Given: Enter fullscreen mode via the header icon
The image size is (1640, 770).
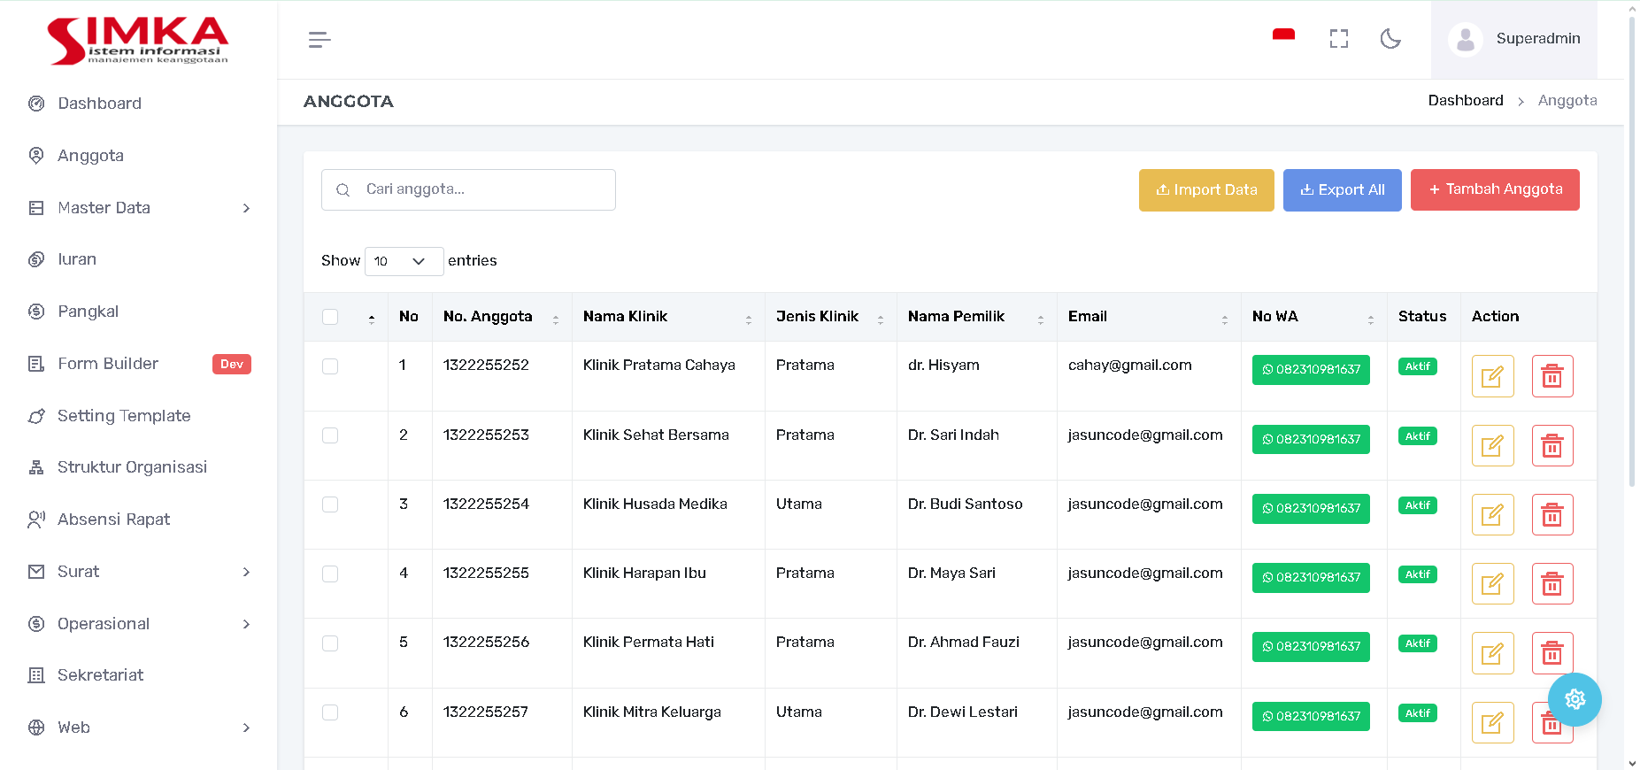Looking at the screenshot, I should click(1338, 39).
